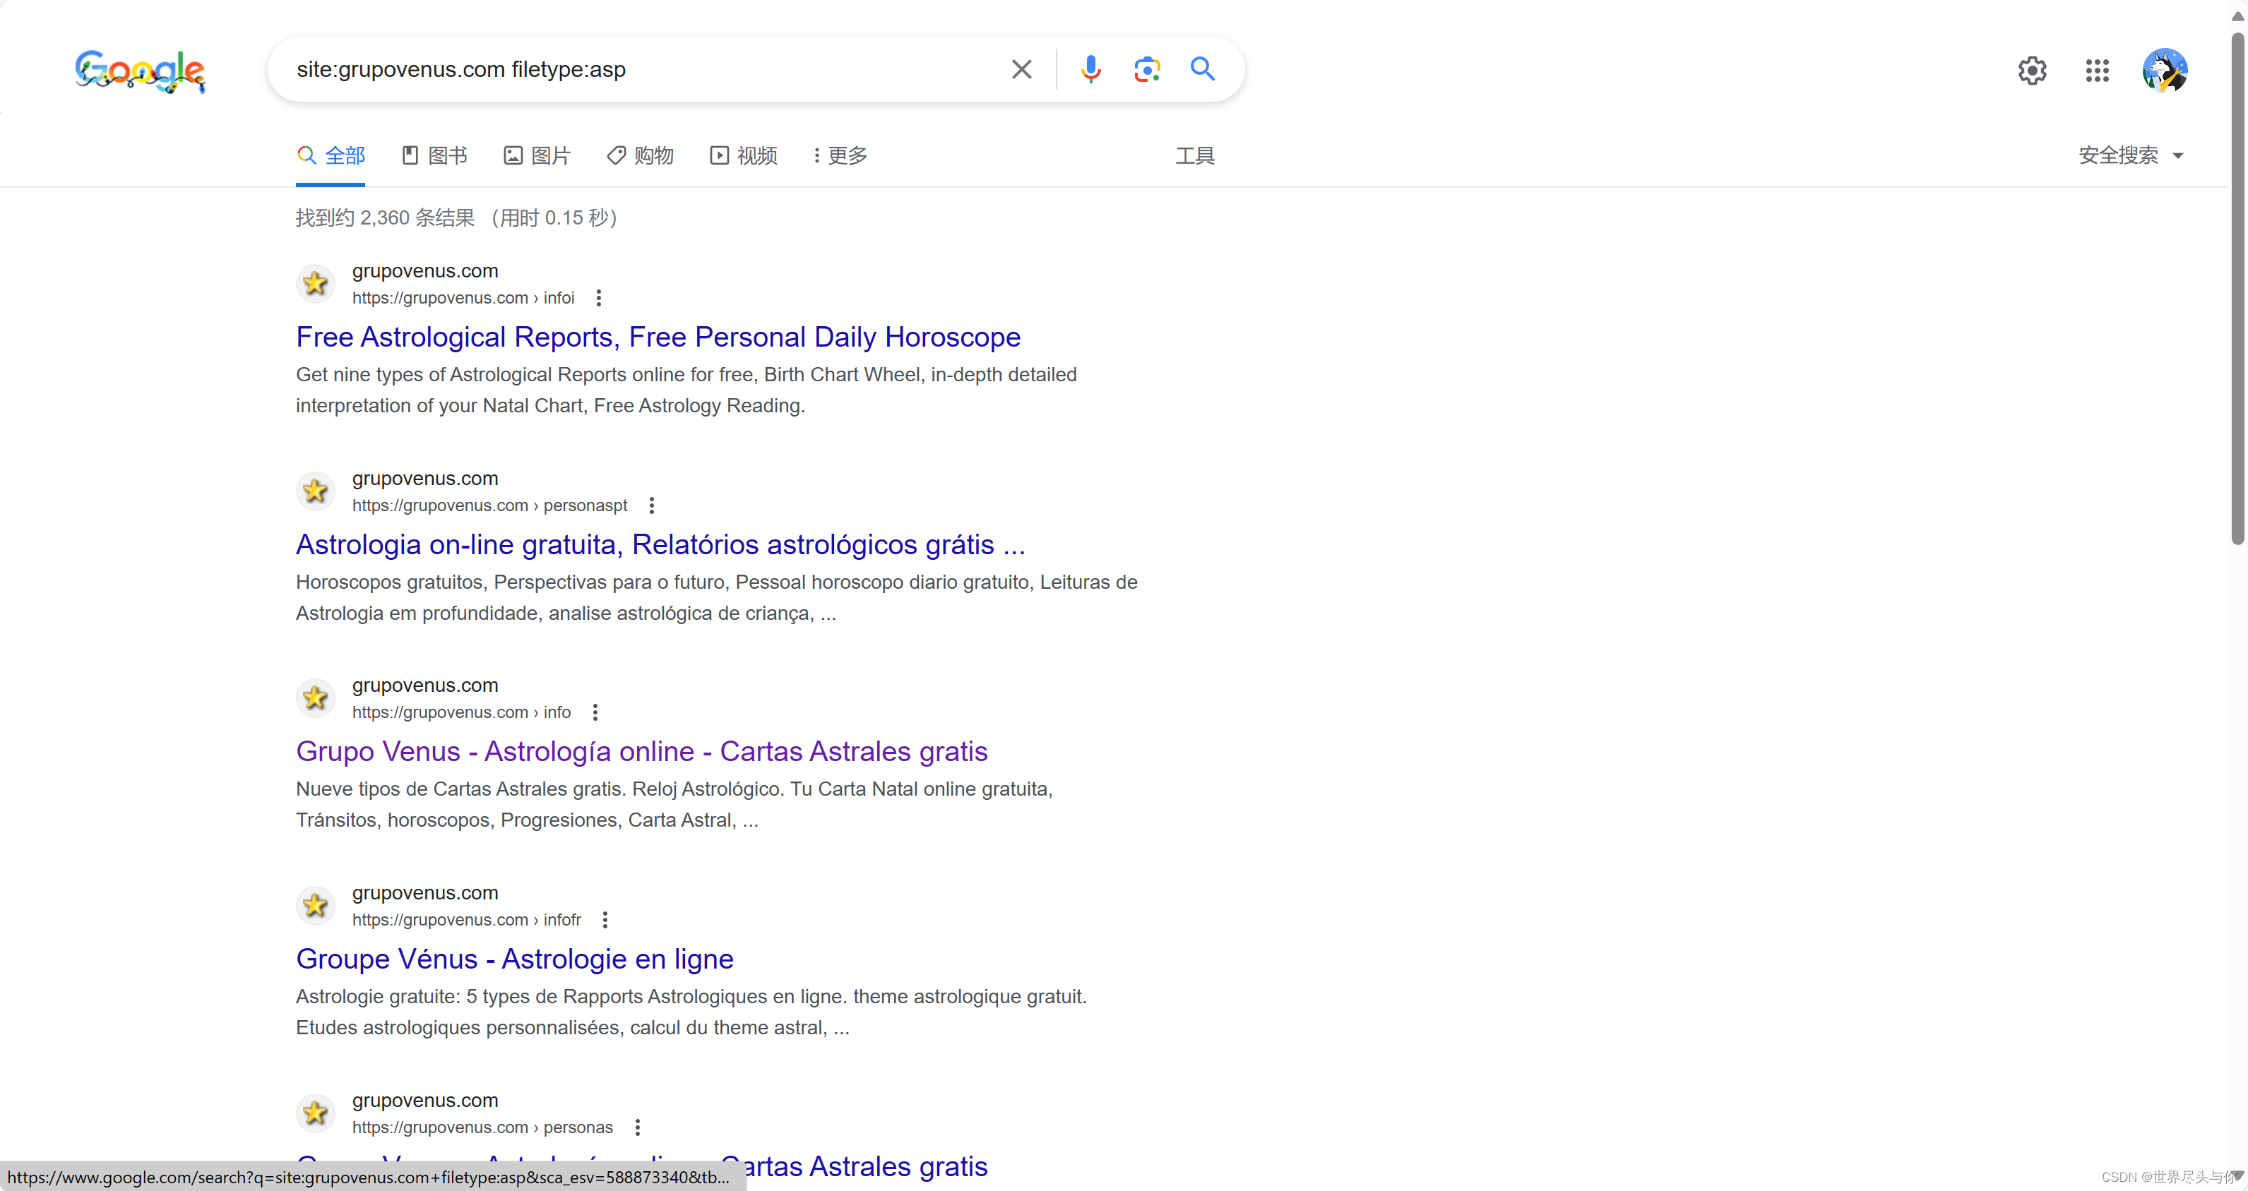Switch to the 图片 results tab

click(x=537, y=155)
